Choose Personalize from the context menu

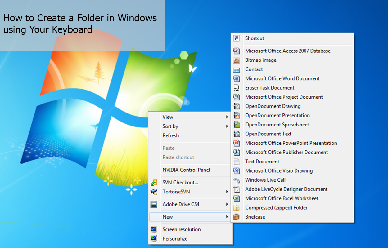click(190, 239)
